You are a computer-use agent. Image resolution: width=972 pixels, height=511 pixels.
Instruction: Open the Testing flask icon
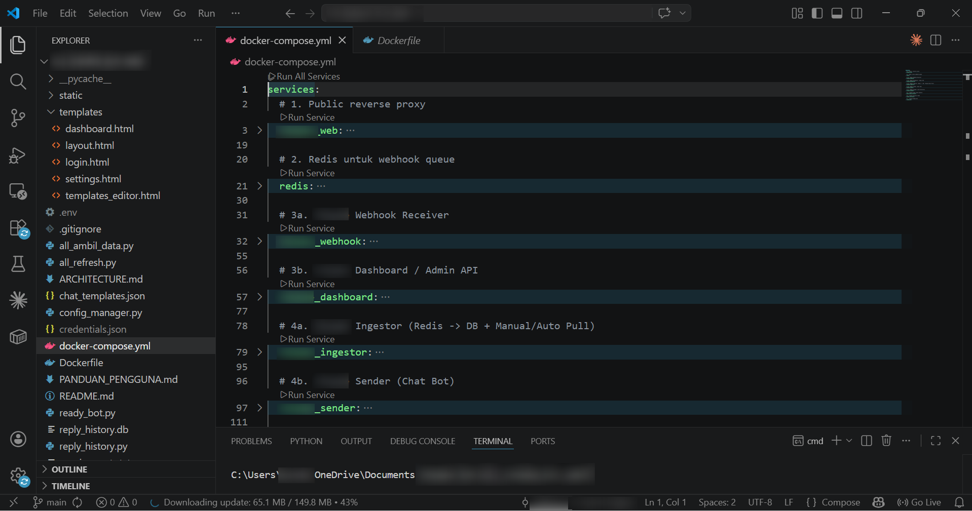coord(18,264)
